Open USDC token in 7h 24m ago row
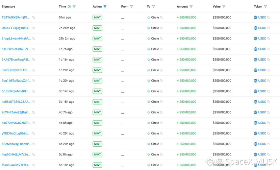The image size is (280, 170). coord(262,28)
